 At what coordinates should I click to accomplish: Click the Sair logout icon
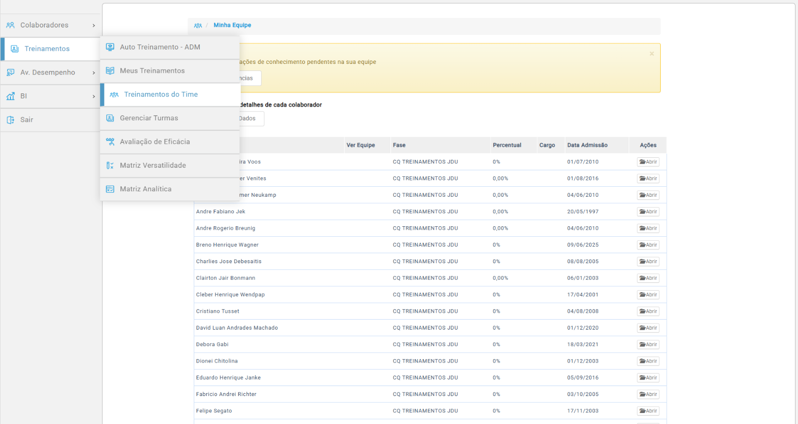click(x=10, y=120)
